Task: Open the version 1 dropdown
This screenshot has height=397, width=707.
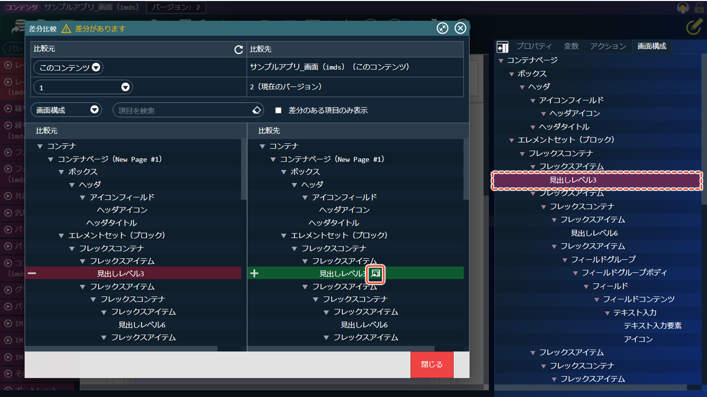Action: 83,88
